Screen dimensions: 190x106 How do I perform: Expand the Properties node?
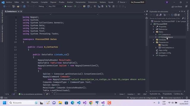click(x=153, y=27)
